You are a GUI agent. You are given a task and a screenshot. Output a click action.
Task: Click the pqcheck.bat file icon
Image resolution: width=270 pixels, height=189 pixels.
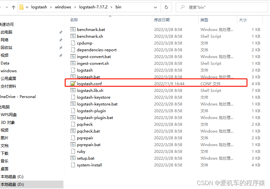tap(73, 131)
